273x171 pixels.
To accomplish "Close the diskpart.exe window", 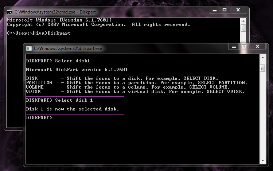I will tap(257, 47).
